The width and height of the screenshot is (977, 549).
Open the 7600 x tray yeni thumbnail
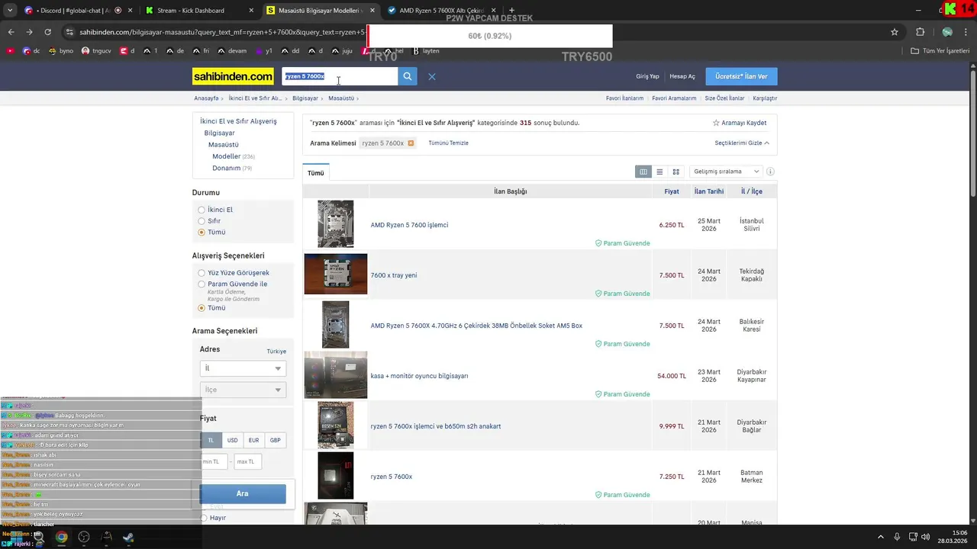[336, 274]
